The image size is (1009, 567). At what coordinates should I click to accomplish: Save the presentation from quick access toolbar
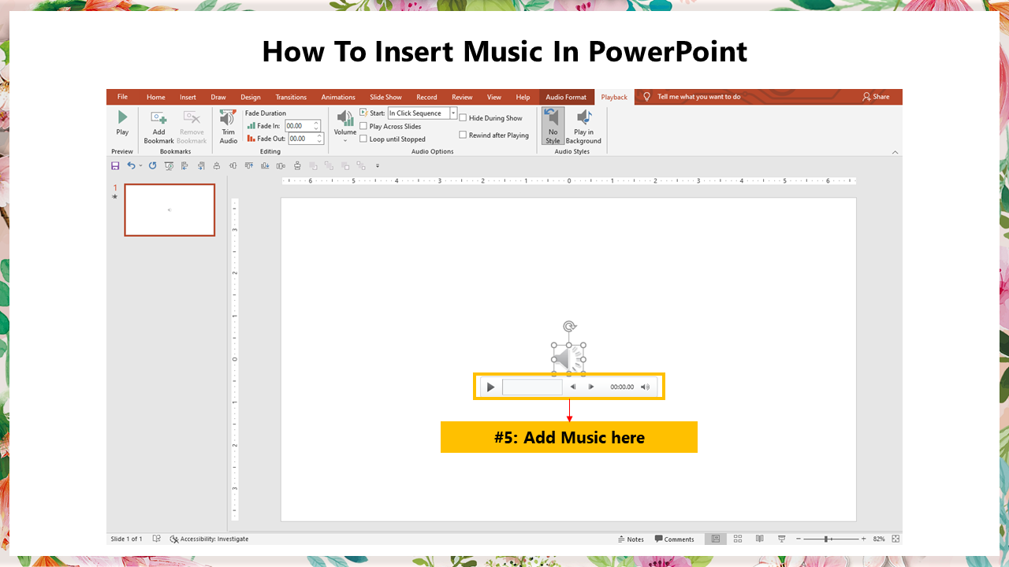pos(115,166)
